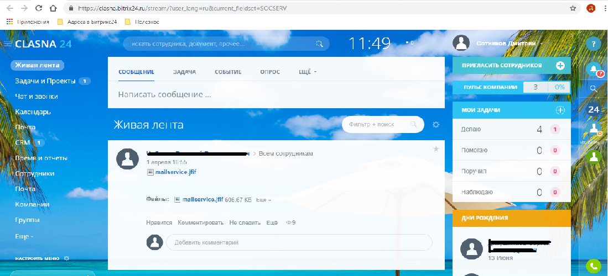Screen dimensions: 608x276
Task: Click the browser home icon
Action: 53,8
